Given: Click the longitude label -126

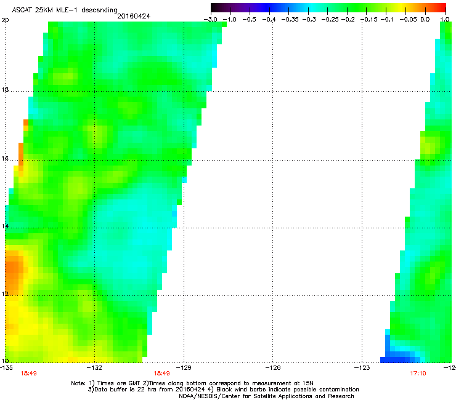Looking at the screenshot, I should pyautogui.click(x=273, y=368).
